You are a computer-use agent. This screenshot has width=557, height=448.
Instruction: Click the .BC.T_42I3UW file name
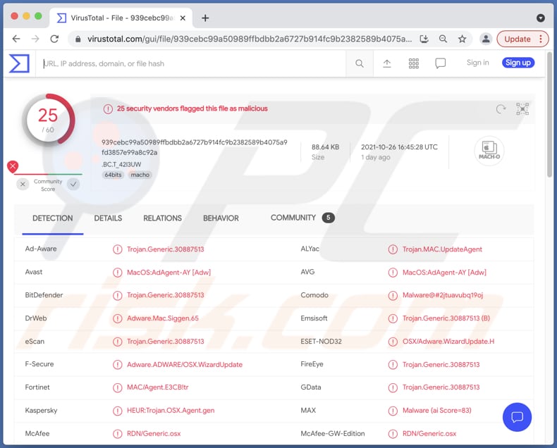click(121, 164)
